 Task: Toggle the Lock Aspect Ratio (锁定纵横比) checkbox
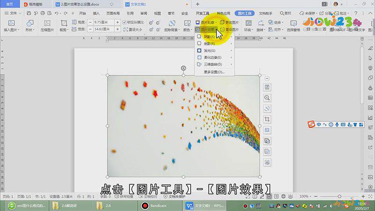point(124,22)
